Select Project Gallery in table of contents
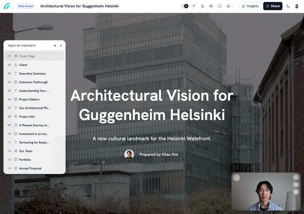Image resolution: width=304 pixels, height=214 pixels. pyautogui.click(x=29, y=99)
